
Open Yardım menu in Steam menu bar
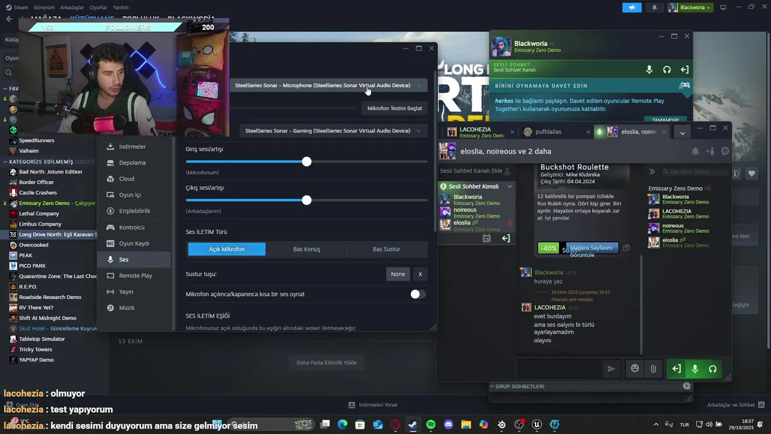[x=121, y=7]
